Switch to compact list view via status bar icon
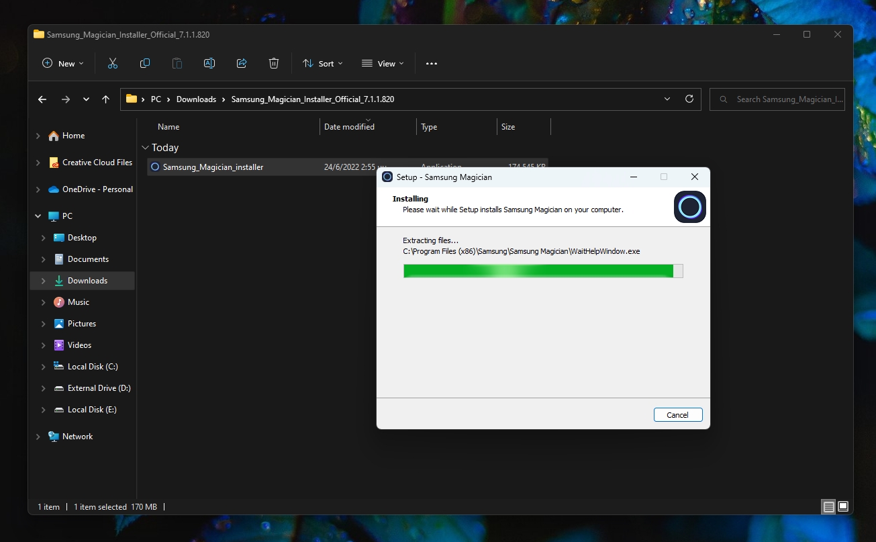 coord(828,506)
